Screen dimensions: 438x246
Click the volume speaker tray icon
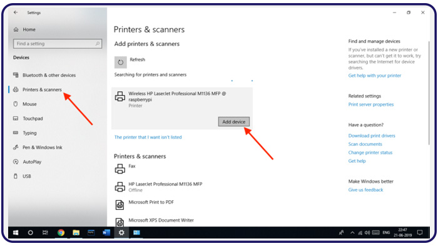click(367, 233)
